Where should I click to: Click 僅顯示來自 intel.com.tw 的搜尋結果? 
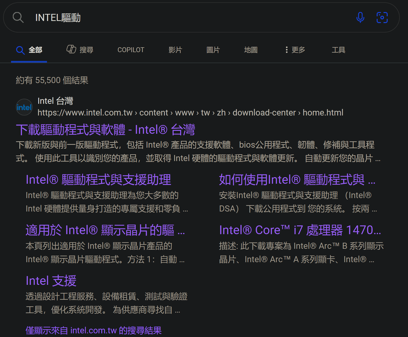click(94, 330)
